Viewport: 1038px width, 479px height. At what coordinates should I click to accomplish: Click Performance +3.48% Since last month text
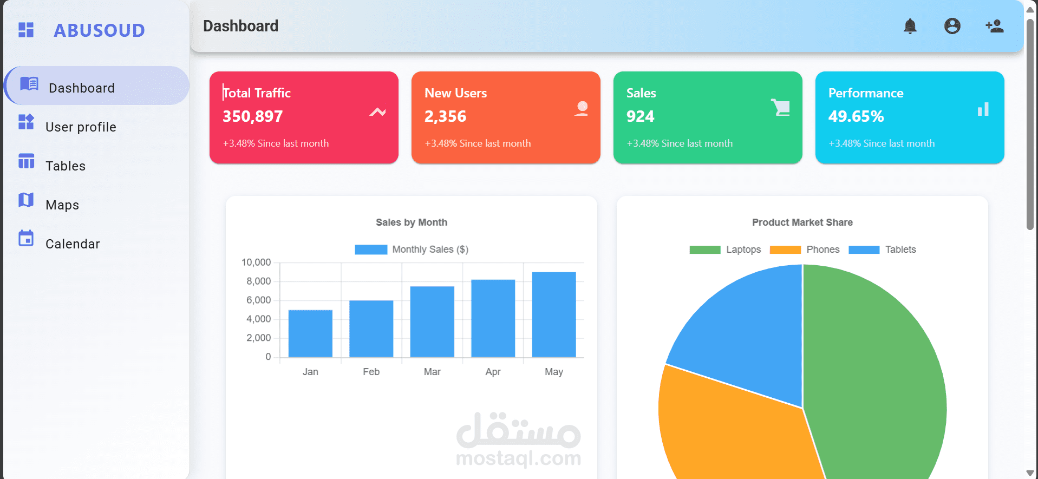882,143
